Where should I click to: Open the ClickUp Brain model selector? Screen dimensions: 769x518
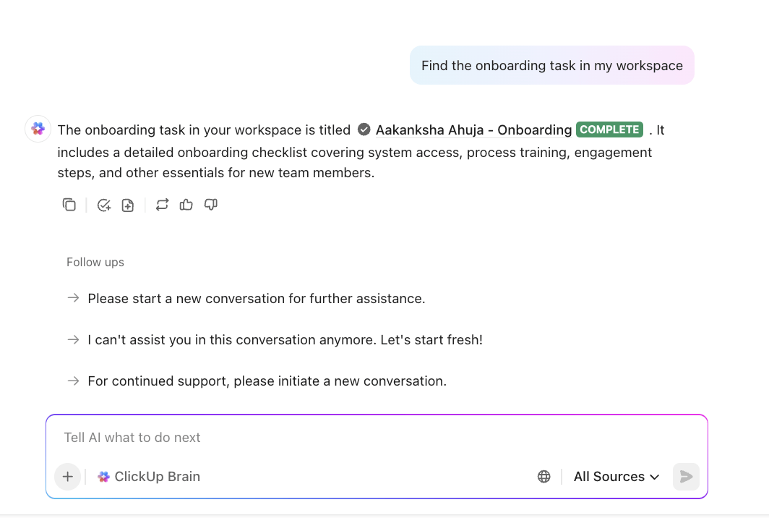click(149, 477)
